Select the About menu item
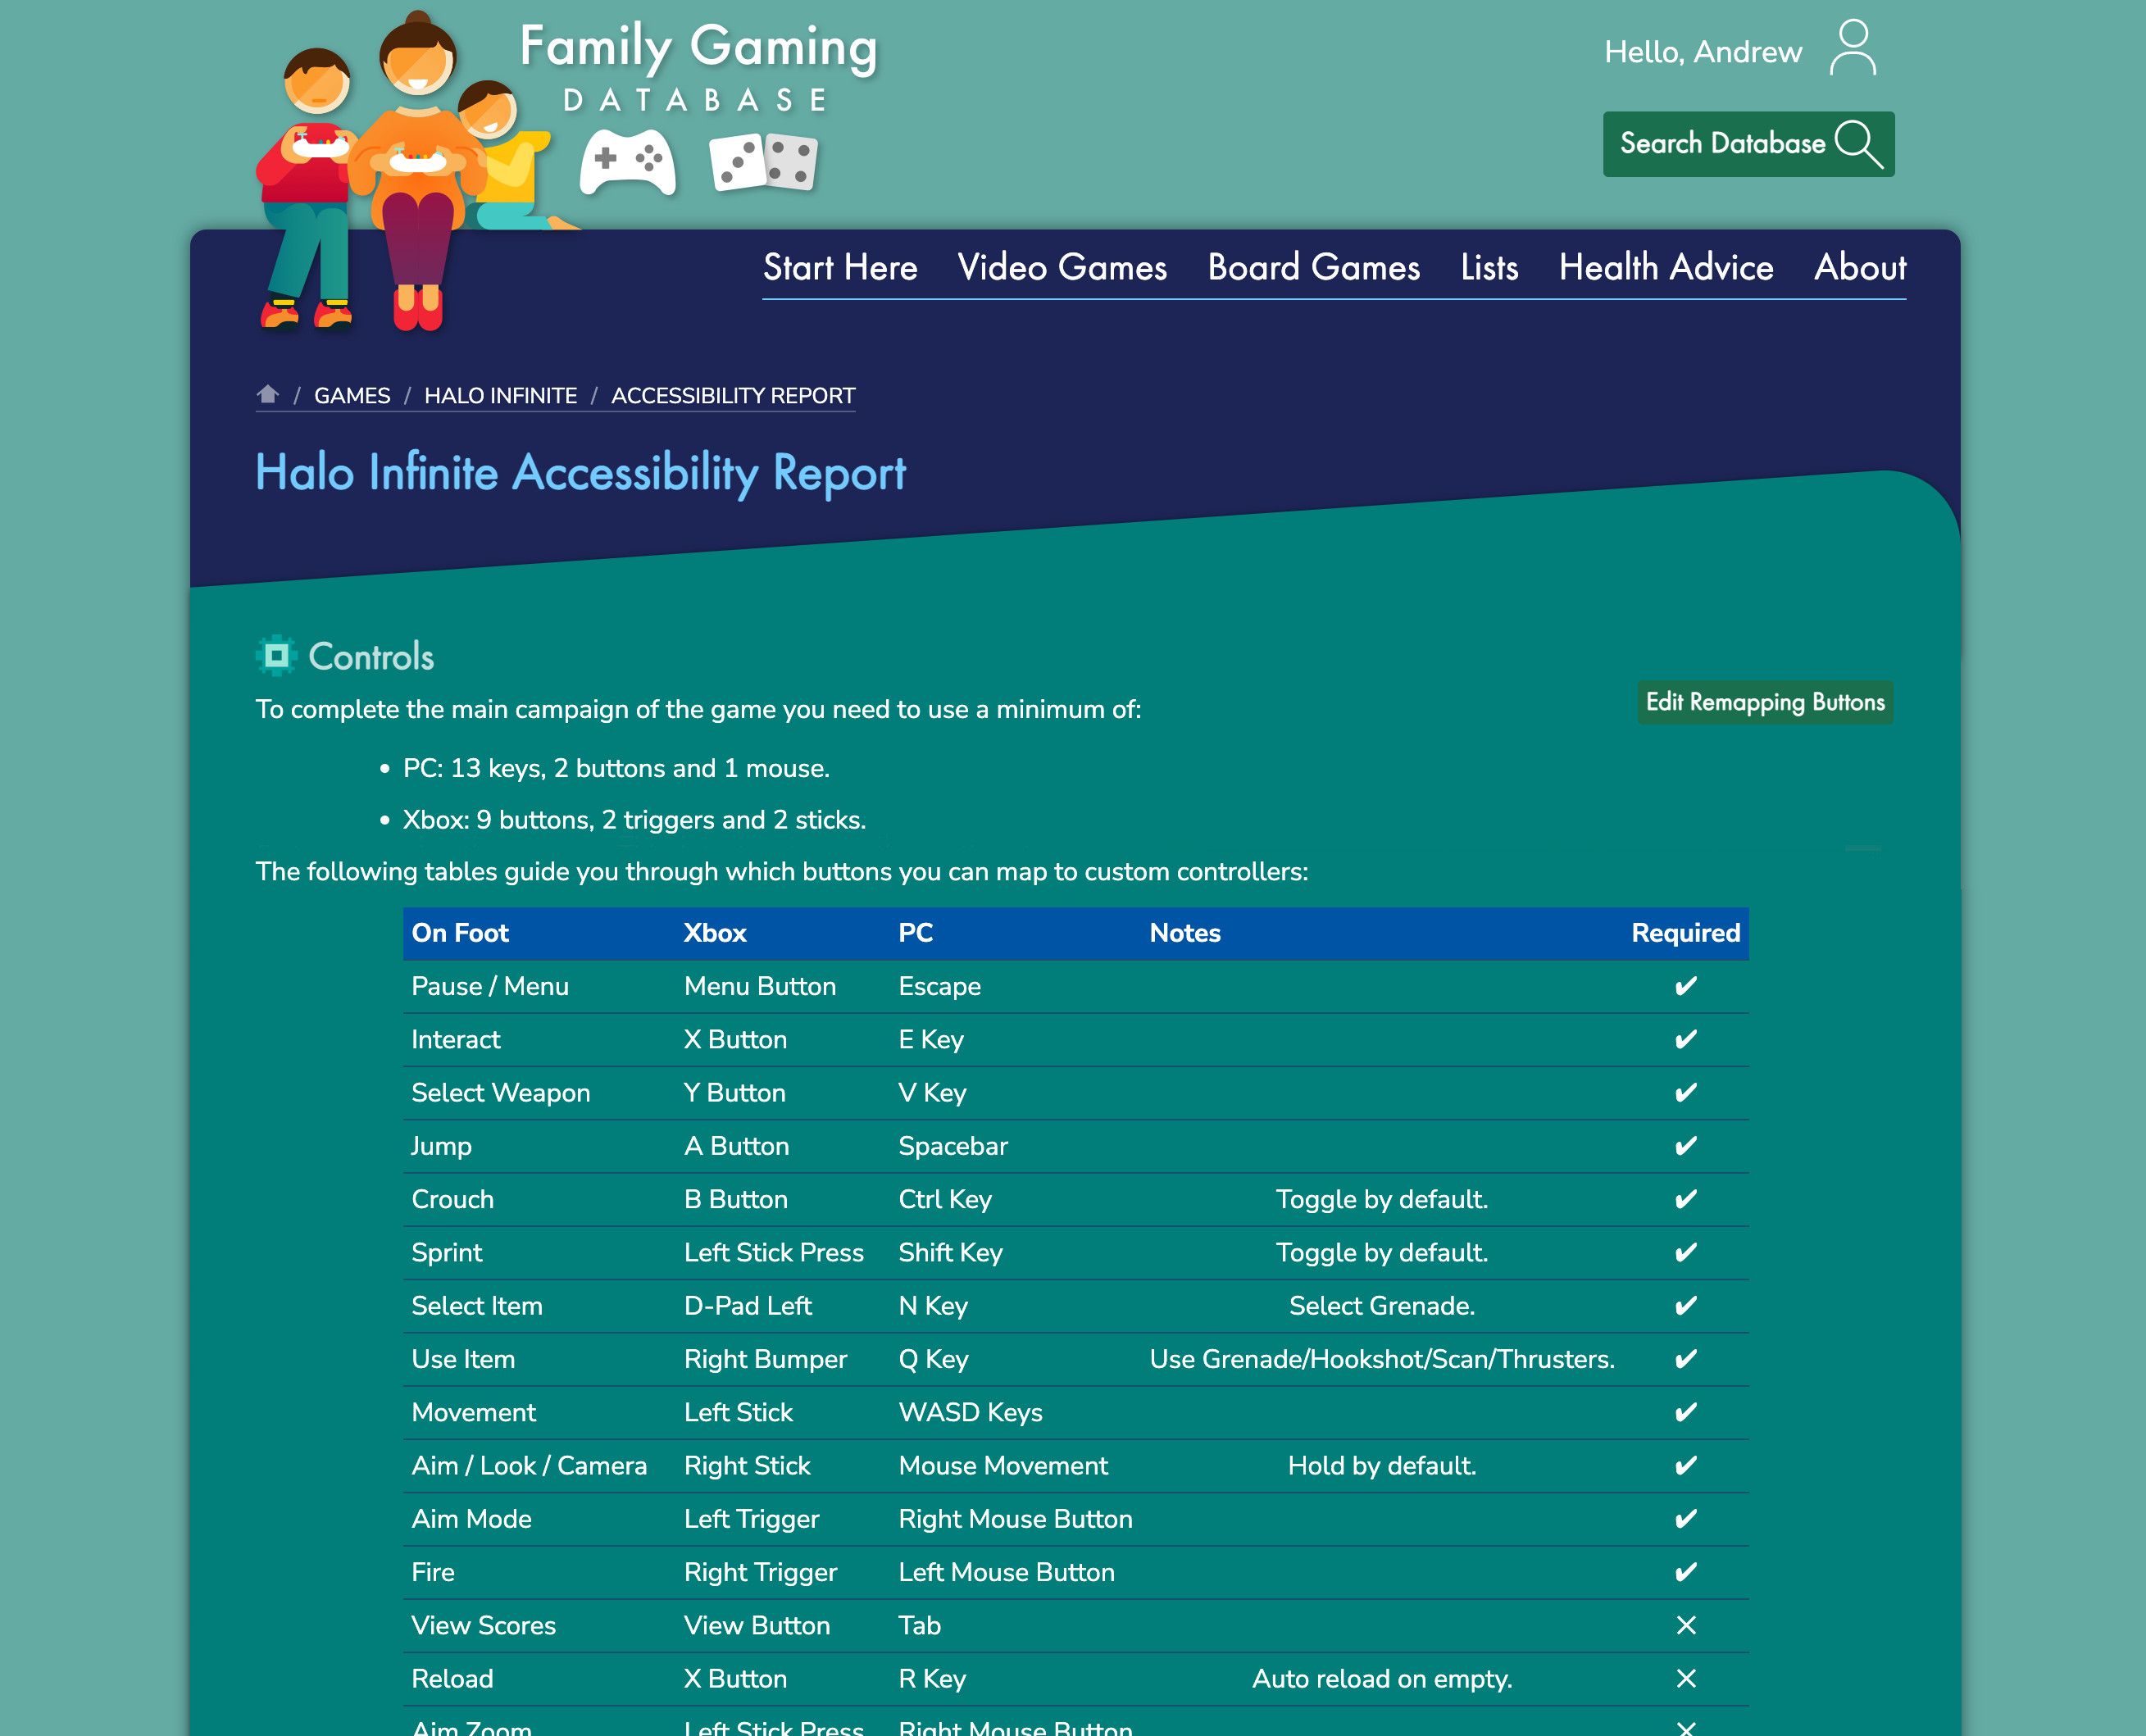The height and width of the screenshot is (1736, 2146). pyautogui.click(x=1859, y=266)
